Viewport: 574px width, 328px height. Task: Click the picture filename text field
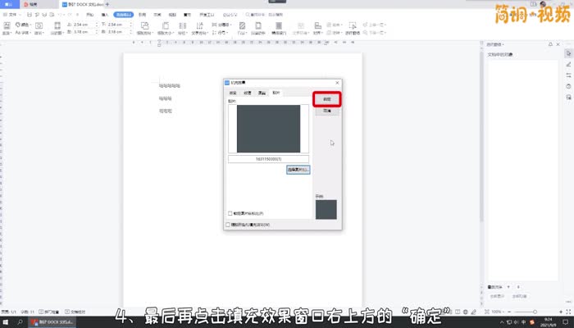point(269,158)
